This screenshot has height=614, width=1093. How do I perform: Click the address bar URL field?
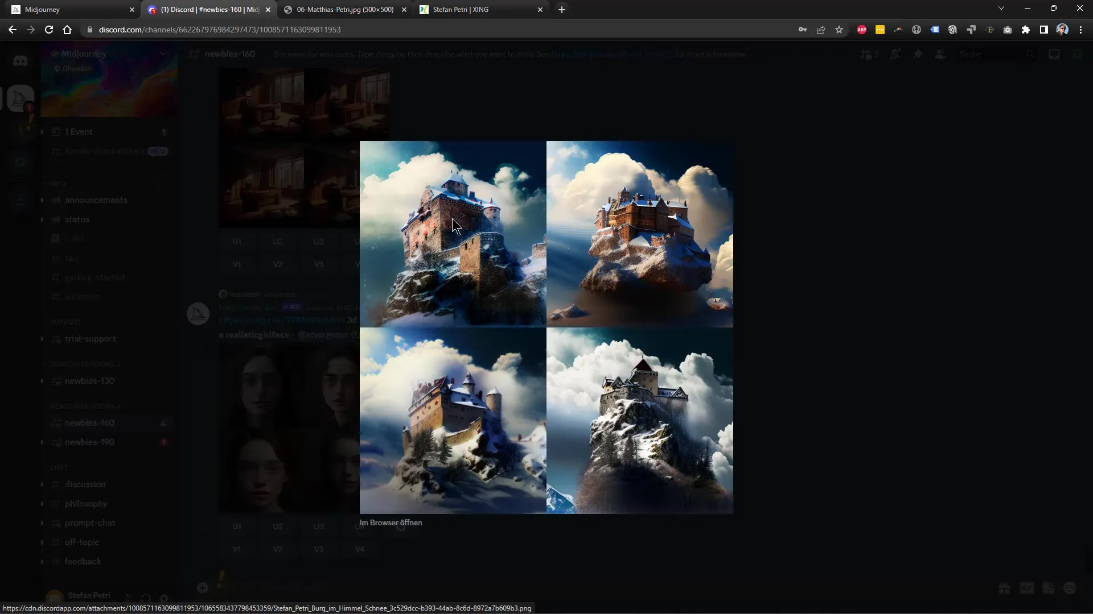tap(438, 30)
